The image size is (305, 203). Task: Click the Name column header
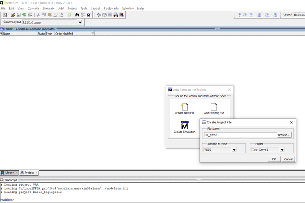tap(20, 34)
